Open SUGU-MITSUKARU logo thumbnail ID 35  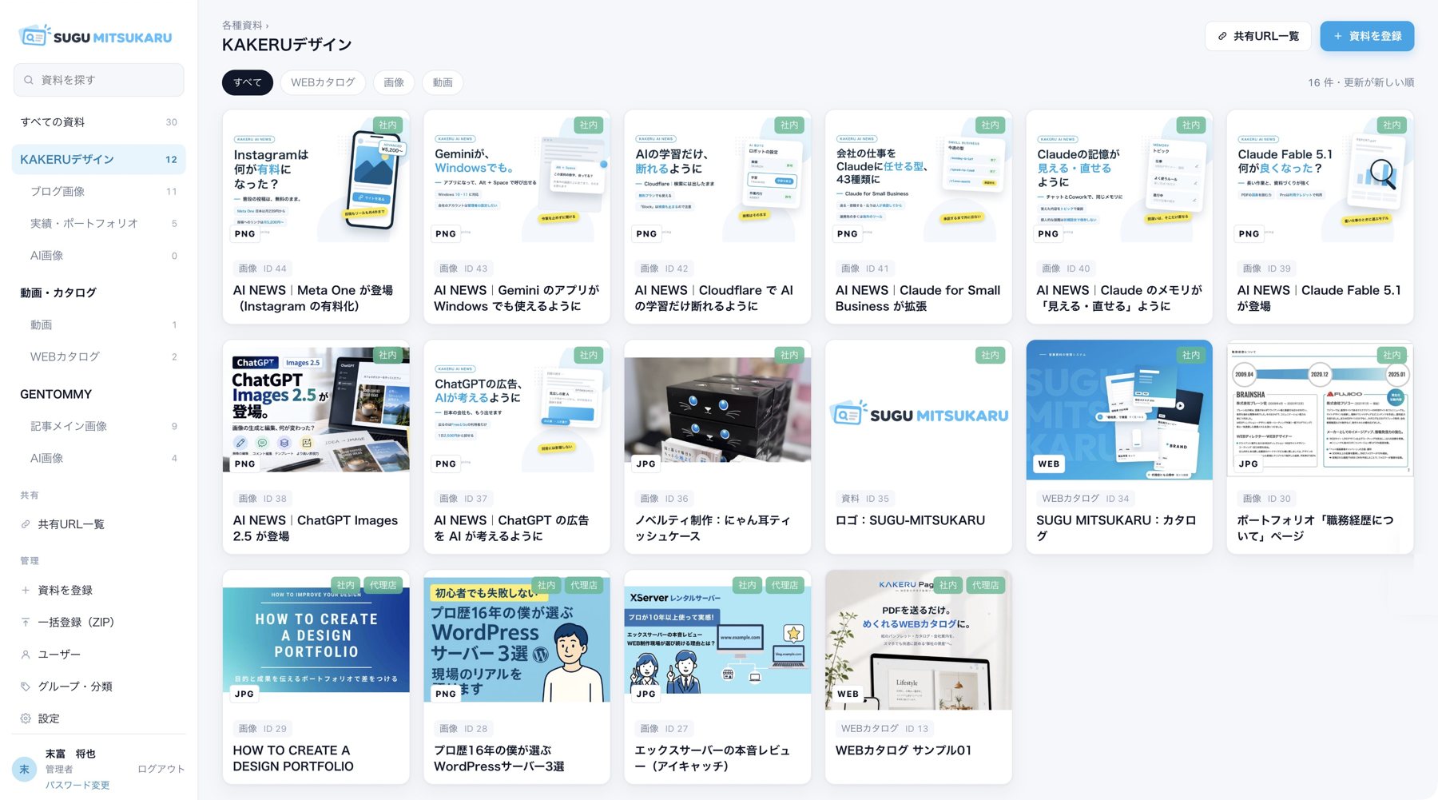pyautogui.click(x=919, y=410)
